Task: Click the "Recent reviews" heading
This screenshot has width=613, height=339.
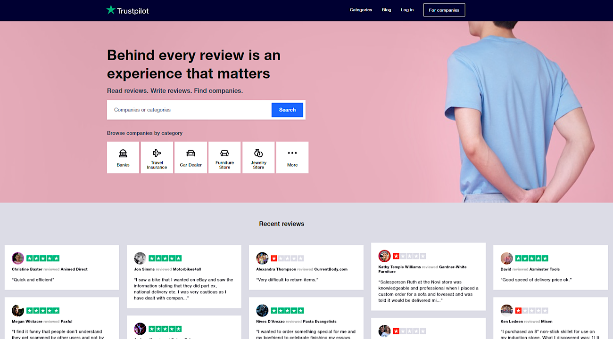Action: click(282, 224)
